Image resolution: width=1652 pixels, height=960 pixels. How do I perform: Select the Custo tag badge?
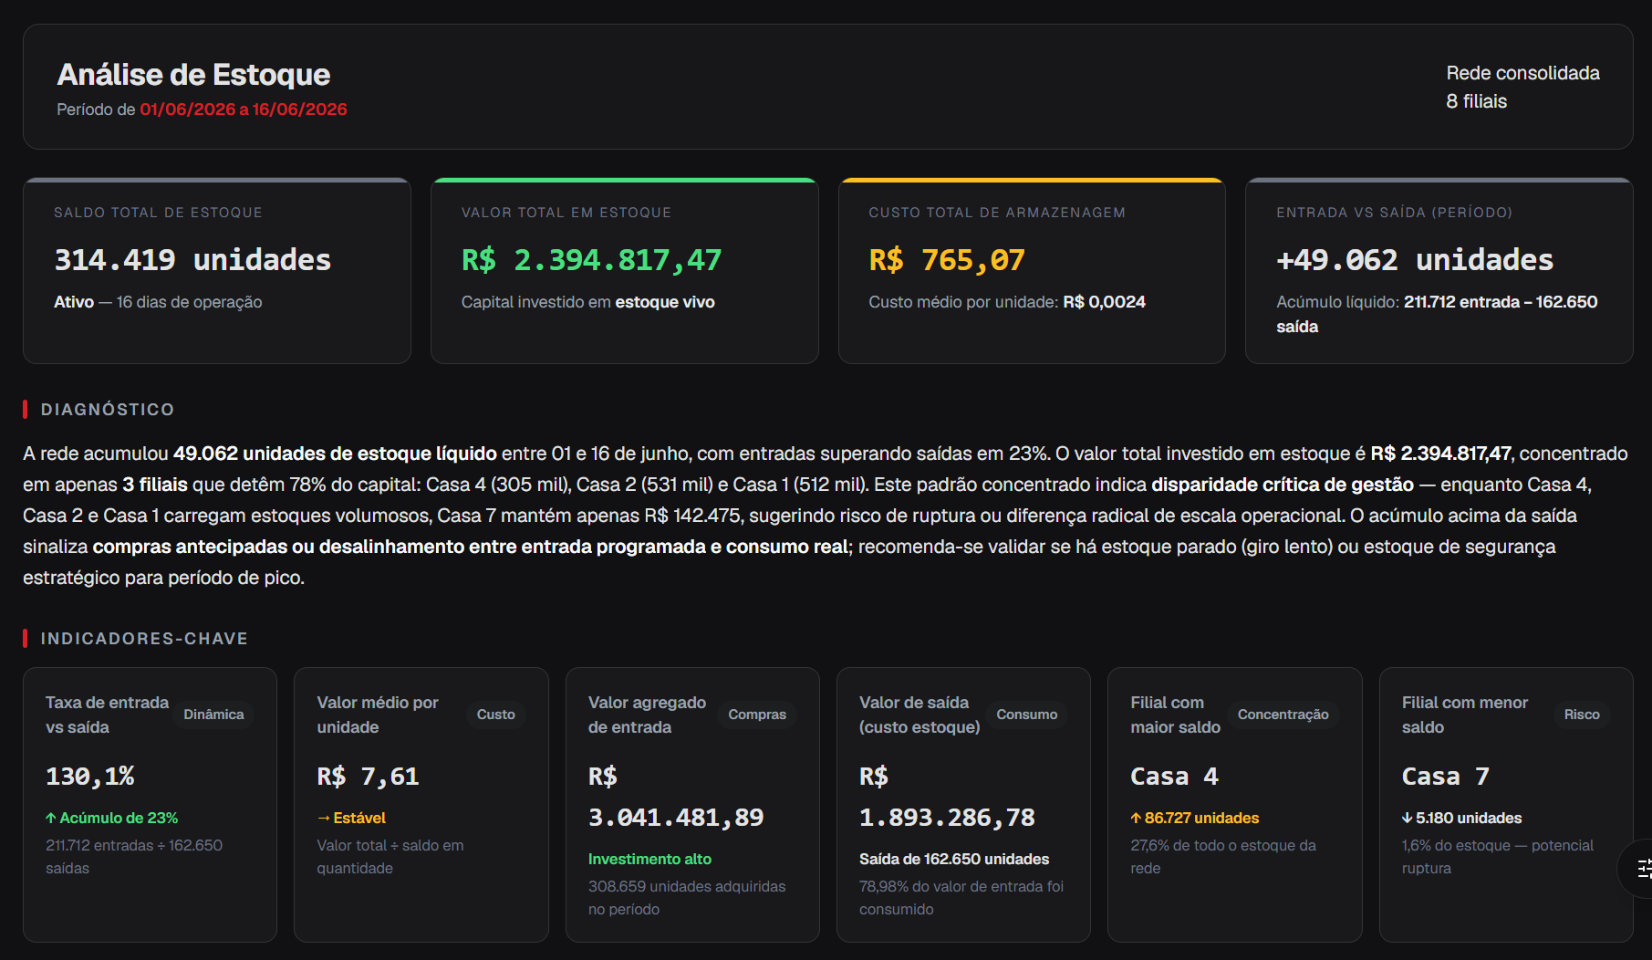[x=495, y=715]
